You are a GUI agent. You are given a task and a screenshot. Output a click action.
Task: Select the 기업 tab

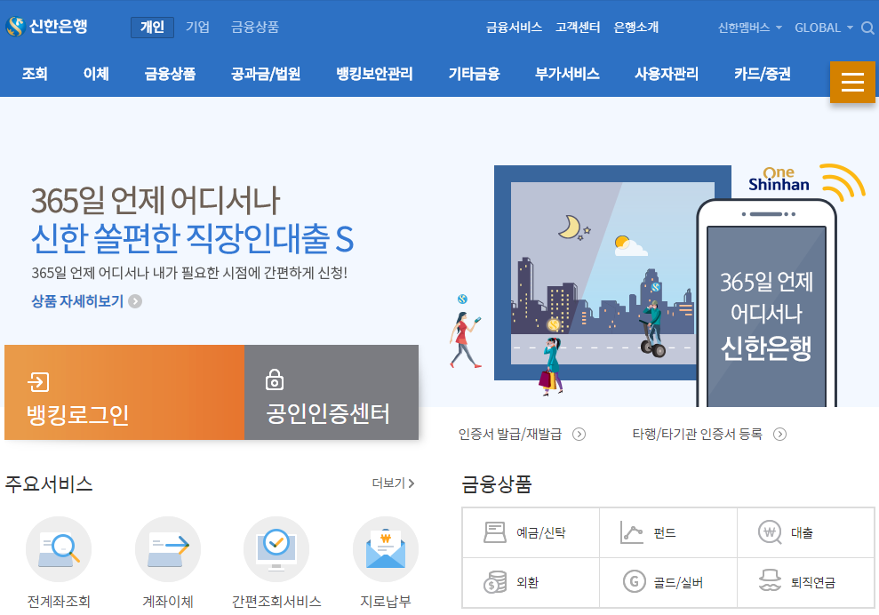point(197,28)
